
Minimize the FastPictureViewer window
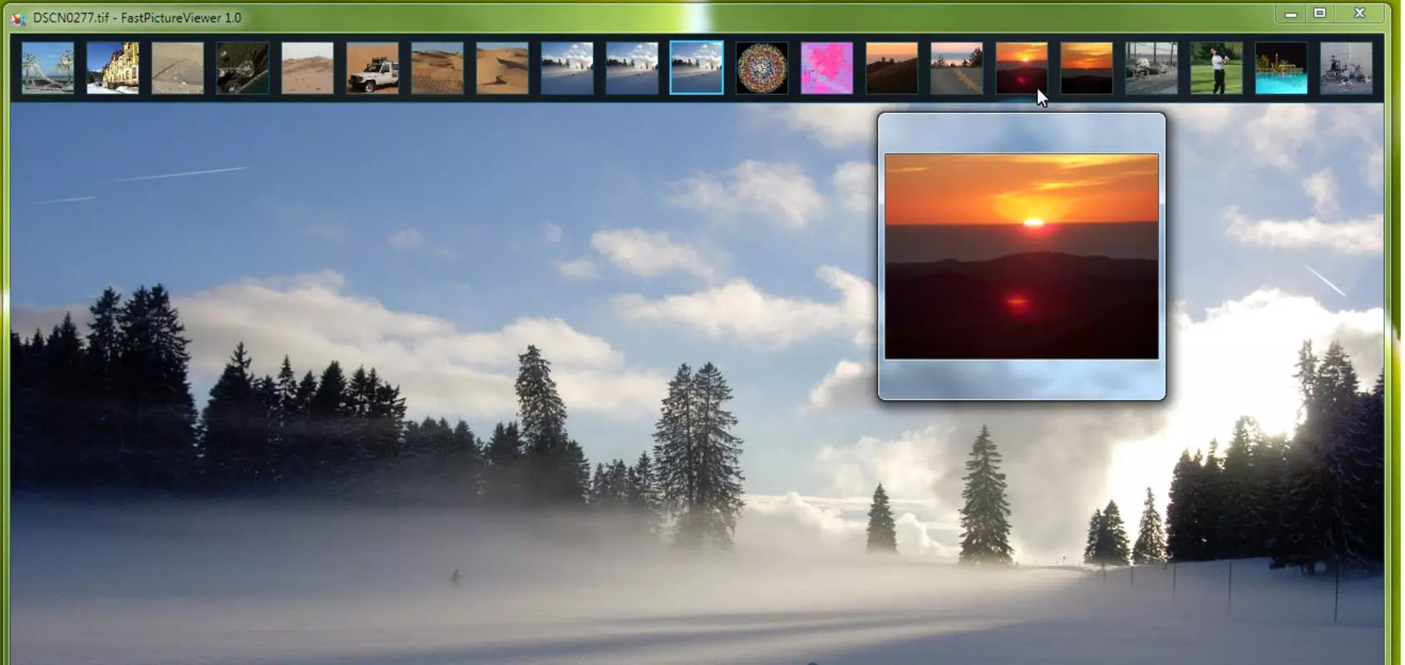[x=1291, y=14]
